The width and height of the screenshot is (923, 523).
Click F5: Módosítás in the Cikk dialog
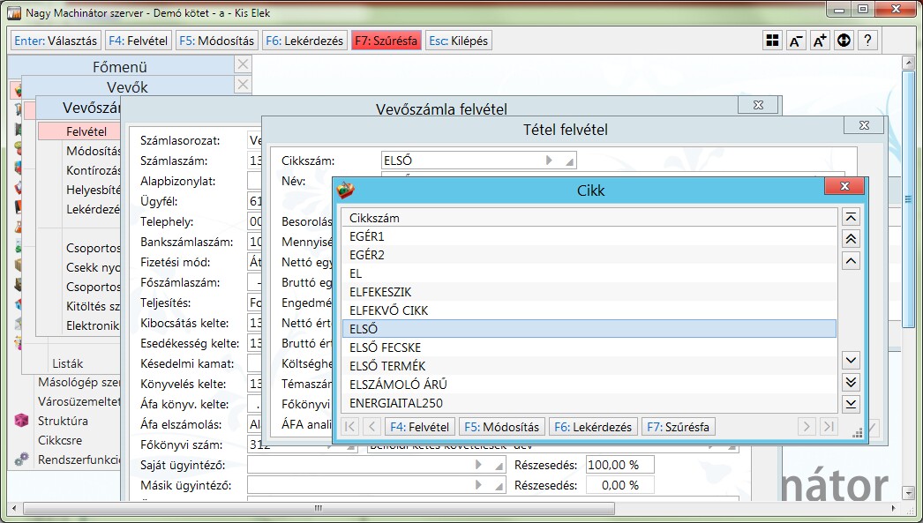tap(500, 427)
